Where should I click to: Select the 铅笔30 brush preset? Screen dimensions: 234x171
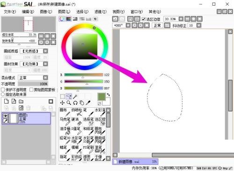pyautogui.click(x=65, y=140)
